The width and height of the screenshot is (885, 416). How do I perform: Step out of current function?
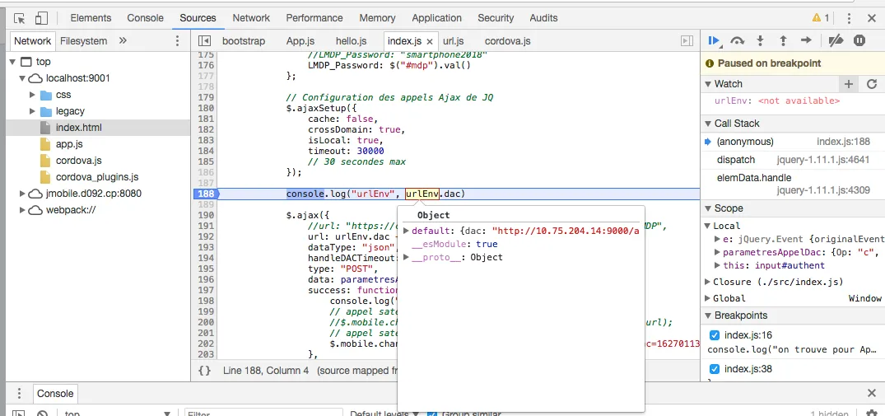click(783, 40)
